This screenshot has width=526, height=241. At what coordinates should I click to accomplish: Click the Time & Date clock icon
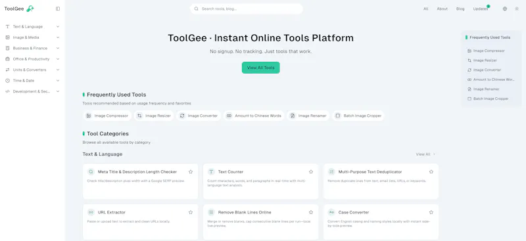(7, 81)
